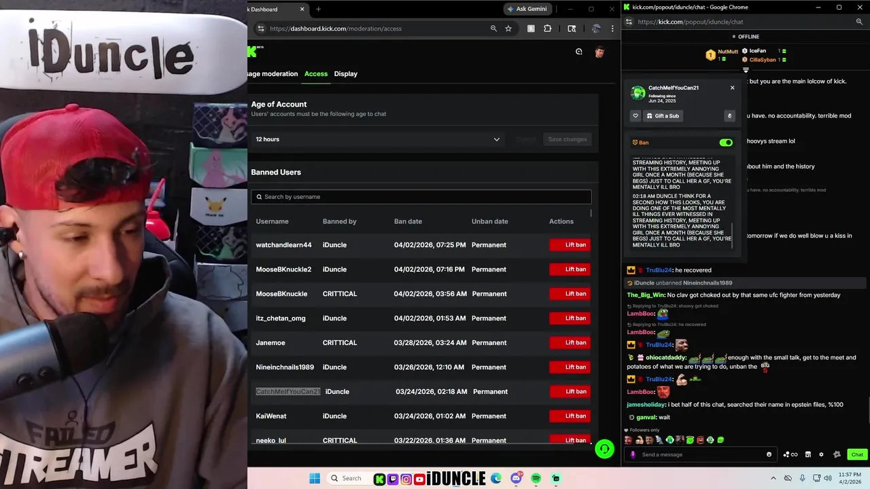Click the Kick logo in the dashboard header
Viewport: 870px width, 489px height.
(x=252, y=52)
